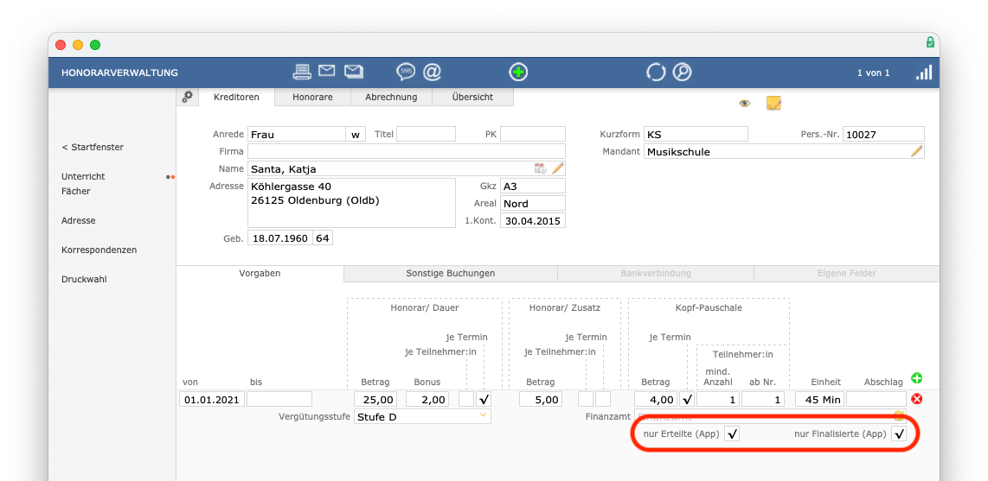Open the Finanzamt dropdown field
988x481 pixels.
click(771, 416)
